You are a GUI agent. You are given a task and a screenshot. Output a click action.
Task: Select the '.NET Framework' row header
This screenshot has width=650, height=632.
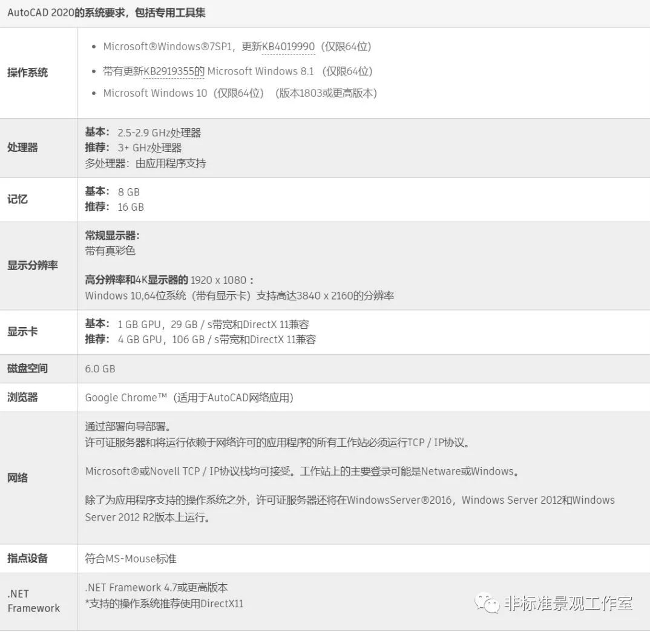(x=33, y=601)
